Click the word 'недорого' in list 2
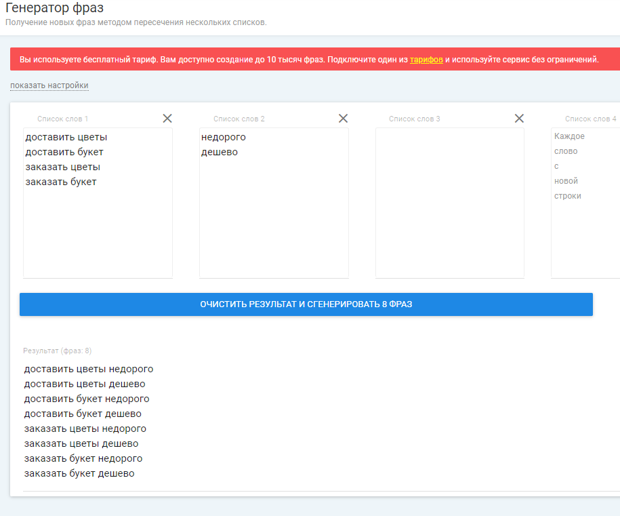Image resolution: width=620 pixels, height=516 pixels. (224, 137)
